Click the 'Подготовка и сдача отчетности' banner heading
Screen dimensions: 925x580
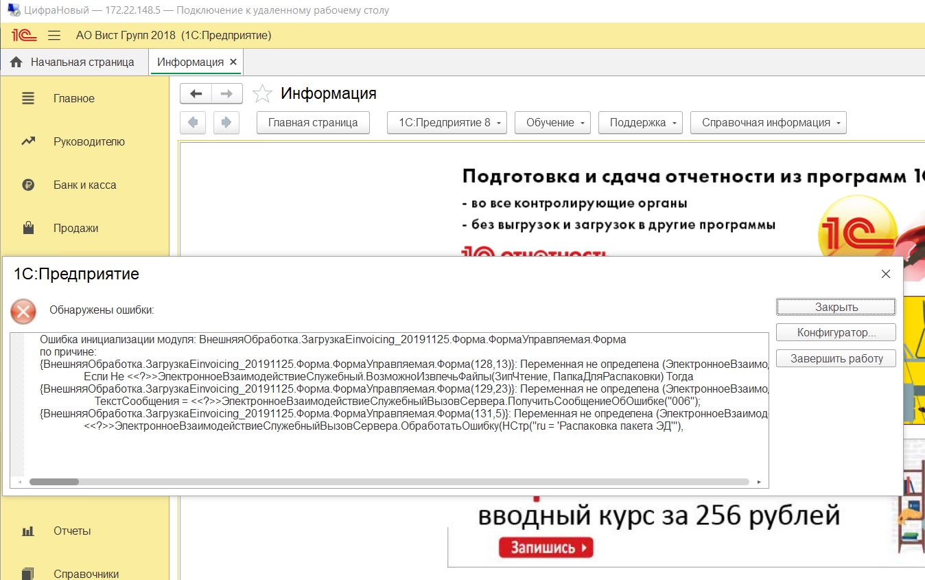693,176
